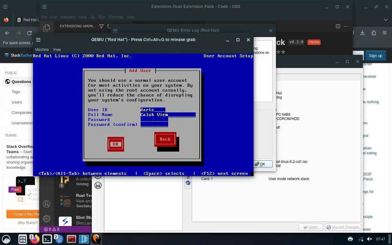Click the errors and warnings status bar item
The height and width of the screenshot is (245, 392).
click(x=51, y=229)
